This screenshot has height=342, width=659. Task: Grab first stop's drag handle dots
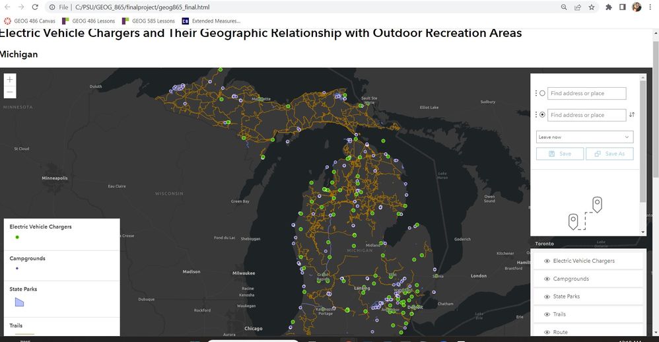tap(536, 93)
